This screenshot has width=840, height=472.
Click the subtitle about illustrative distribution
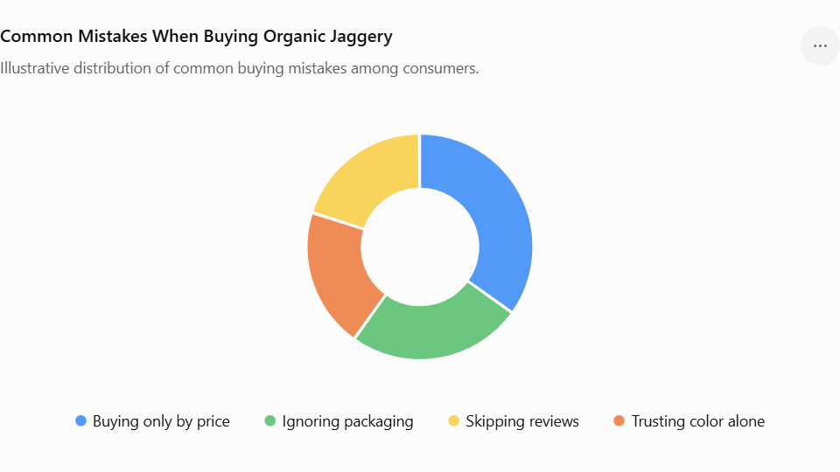[x=240, y=68]
